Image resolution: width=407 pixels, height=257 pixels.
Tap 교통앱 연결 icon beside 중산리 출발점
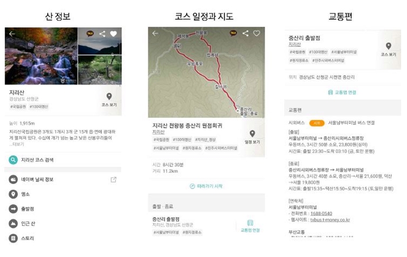(250, 226)
